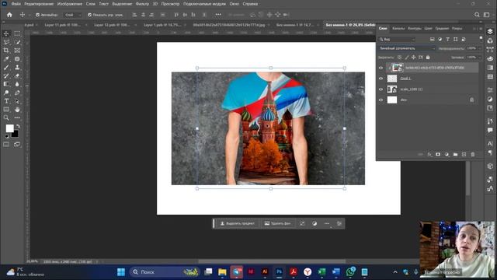Open search icon at top right
The width and height of the screenshot is (497, 280).
tap(477, 15)
